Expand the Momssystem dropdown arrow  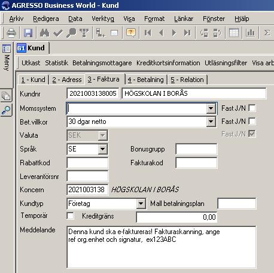click(211, 108)
